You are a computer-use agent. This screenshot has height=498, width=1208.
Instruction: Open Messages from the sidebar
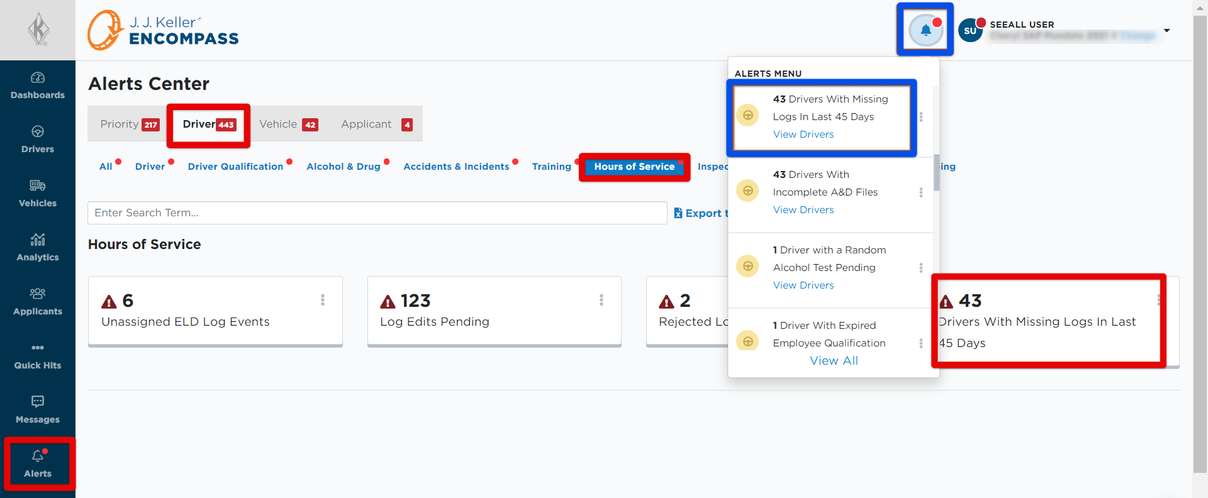pyautogui.click(x=38, y=411)
